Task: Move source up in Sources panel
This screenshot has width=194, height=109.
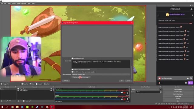Action: tap(27, 101)
